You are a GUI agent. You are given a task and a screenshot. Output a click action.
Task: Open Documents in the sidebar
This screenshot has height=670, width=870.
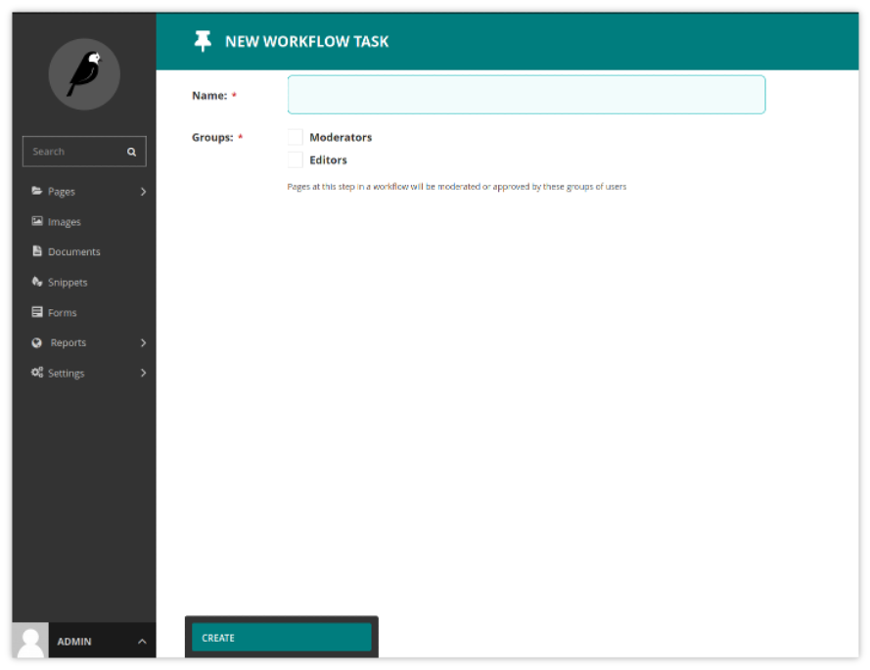84,251
